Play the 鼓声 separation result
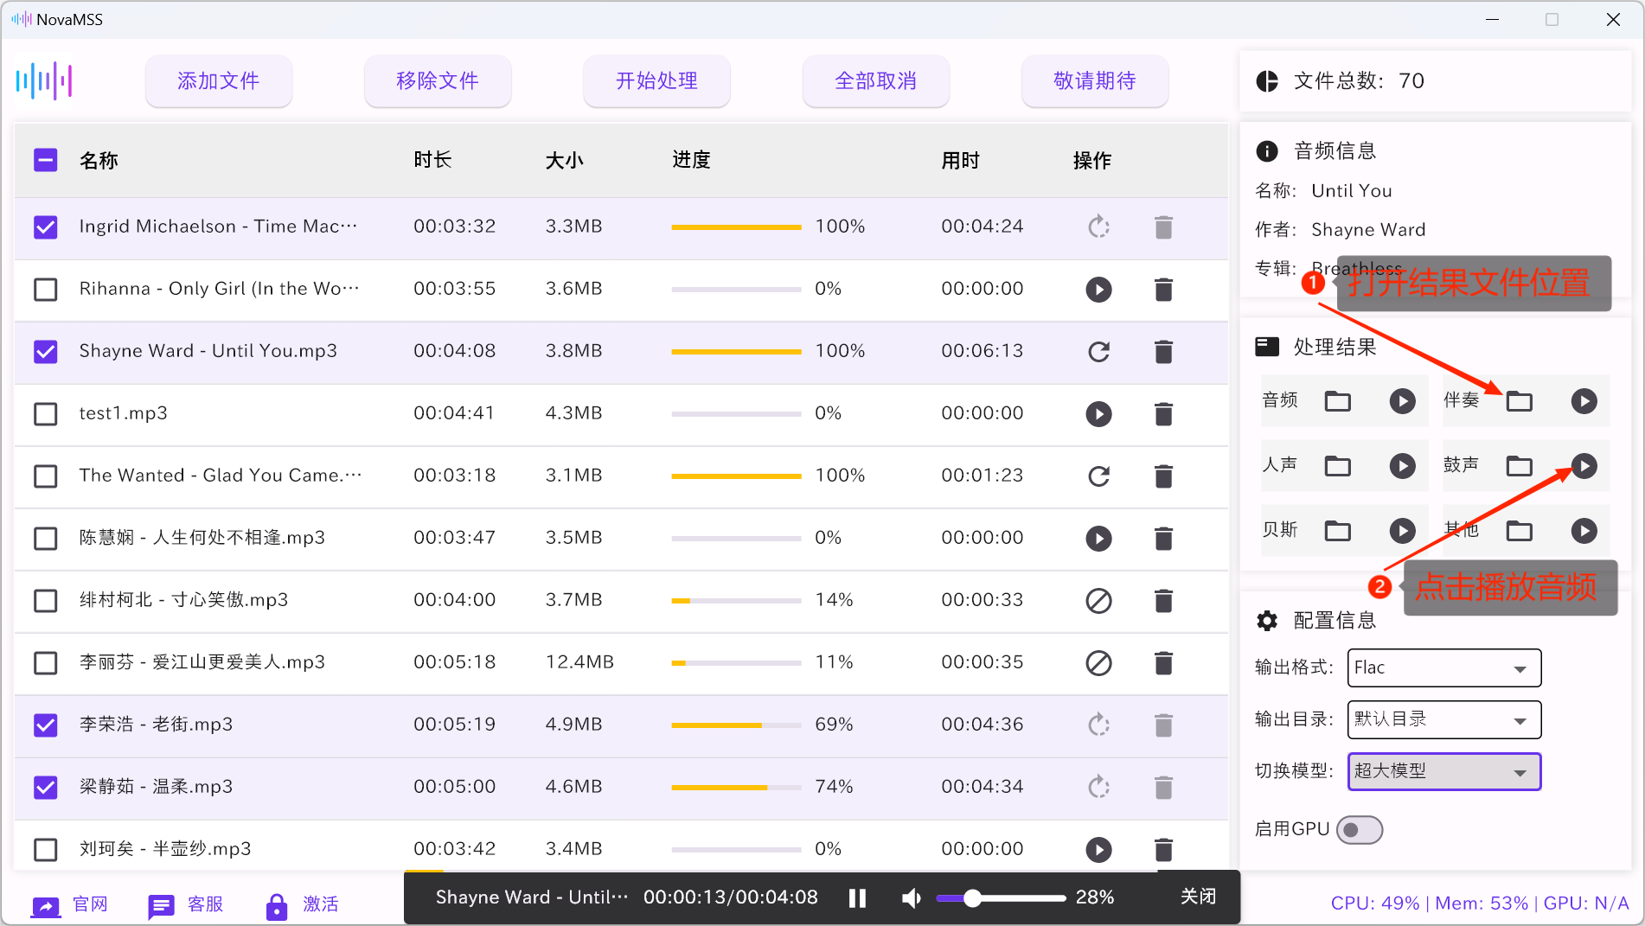 coord(1584,465)
